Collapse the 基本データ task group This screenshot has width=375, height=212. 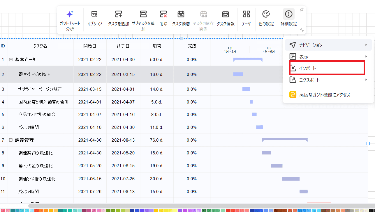tap(11, 60)
